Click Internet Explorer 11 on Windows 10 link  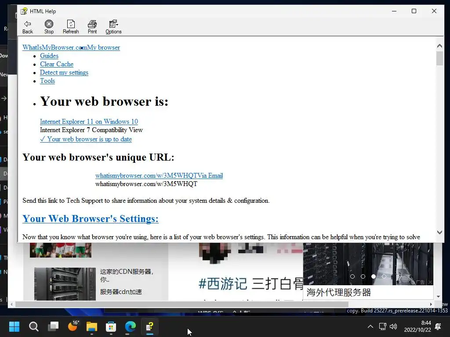coord(89,122)
